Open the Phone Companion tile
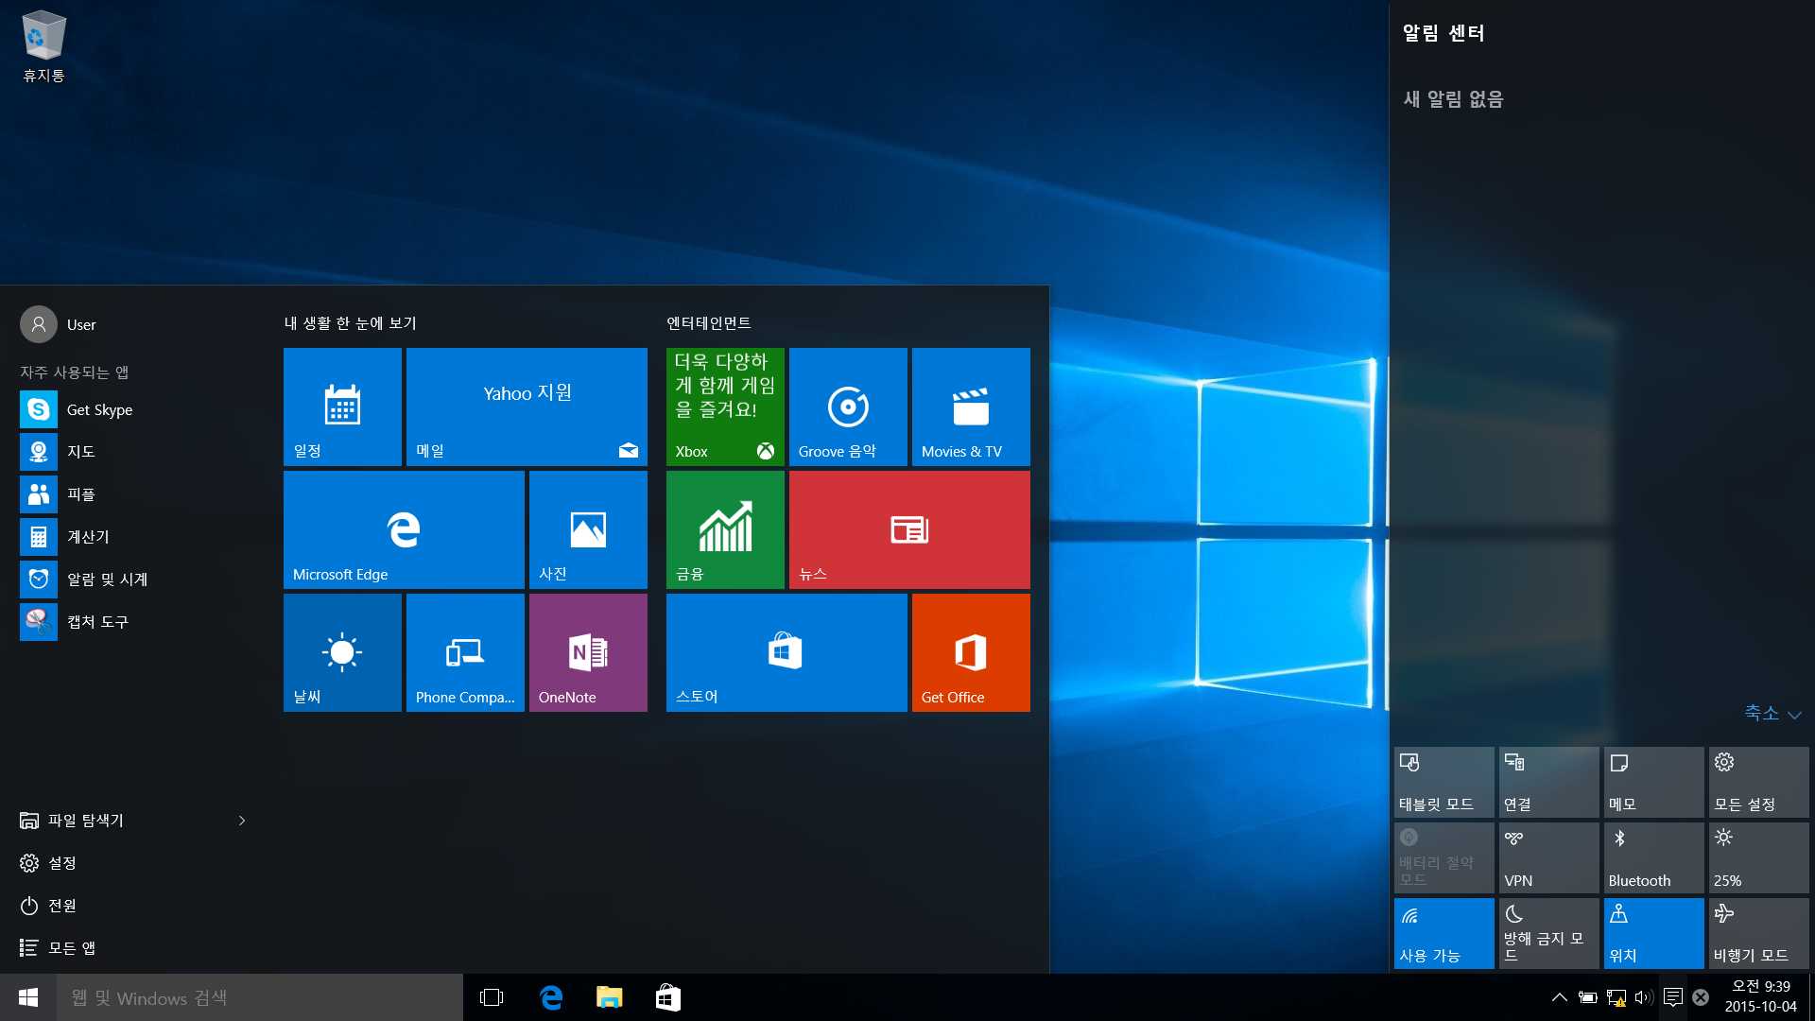This screenshot has height=1021, width=1815. click(x=465, y=652)
